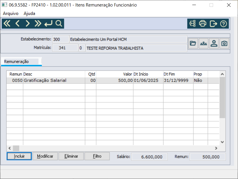Click the 31/12/9999 end date cell

pyautogui.click(x=178, y=80)
